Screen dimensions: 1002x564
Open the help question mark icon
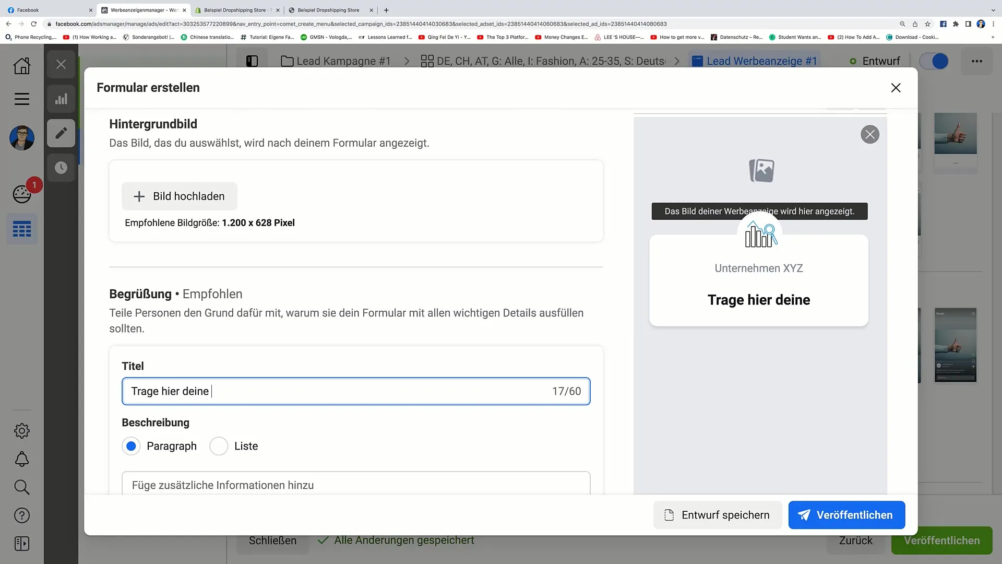point(22,515)
